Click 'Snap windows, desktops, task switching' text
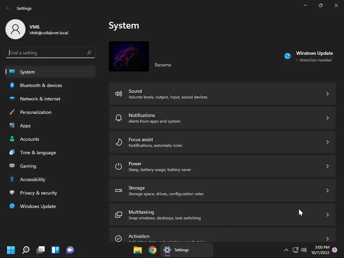This screenshot has height=258, width=344. click(x=165, y=218)
